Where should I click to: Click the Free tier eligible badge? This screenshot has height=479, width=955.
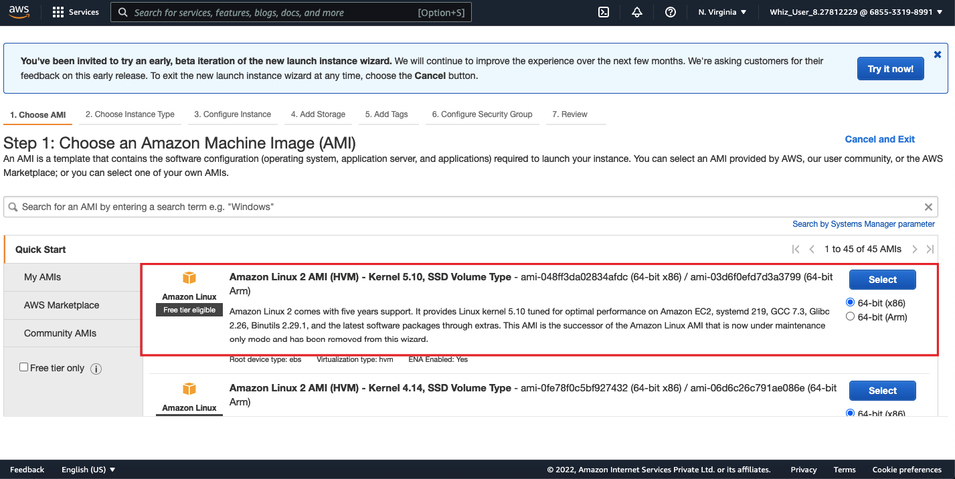[189, 310]
